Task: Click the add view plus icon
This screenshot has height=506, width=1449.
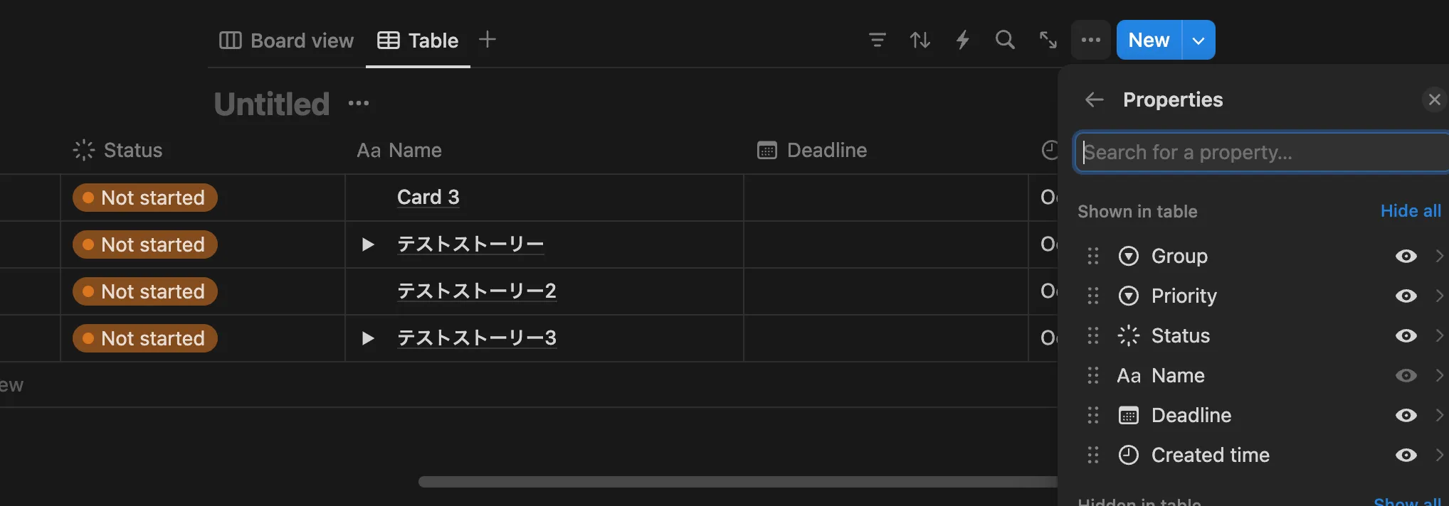Action: tap(487, 40)
